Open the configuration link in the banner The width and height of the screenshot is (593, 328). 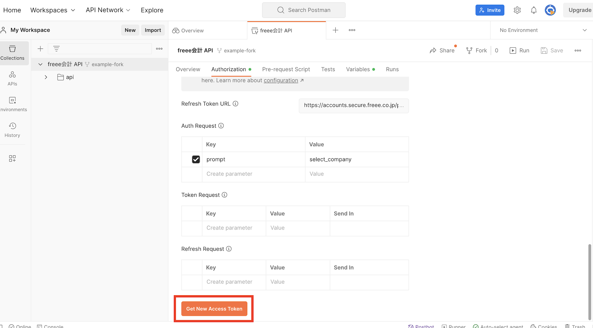(x=281, y=80)
